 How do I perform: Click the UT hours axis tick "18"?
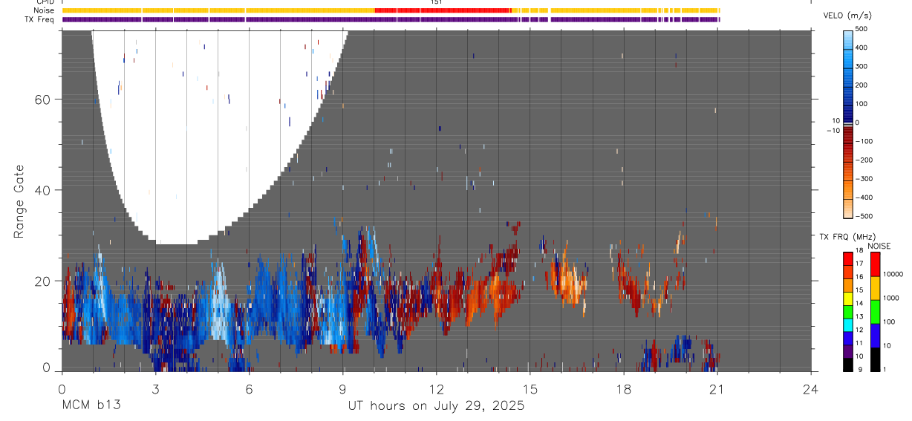624,389
